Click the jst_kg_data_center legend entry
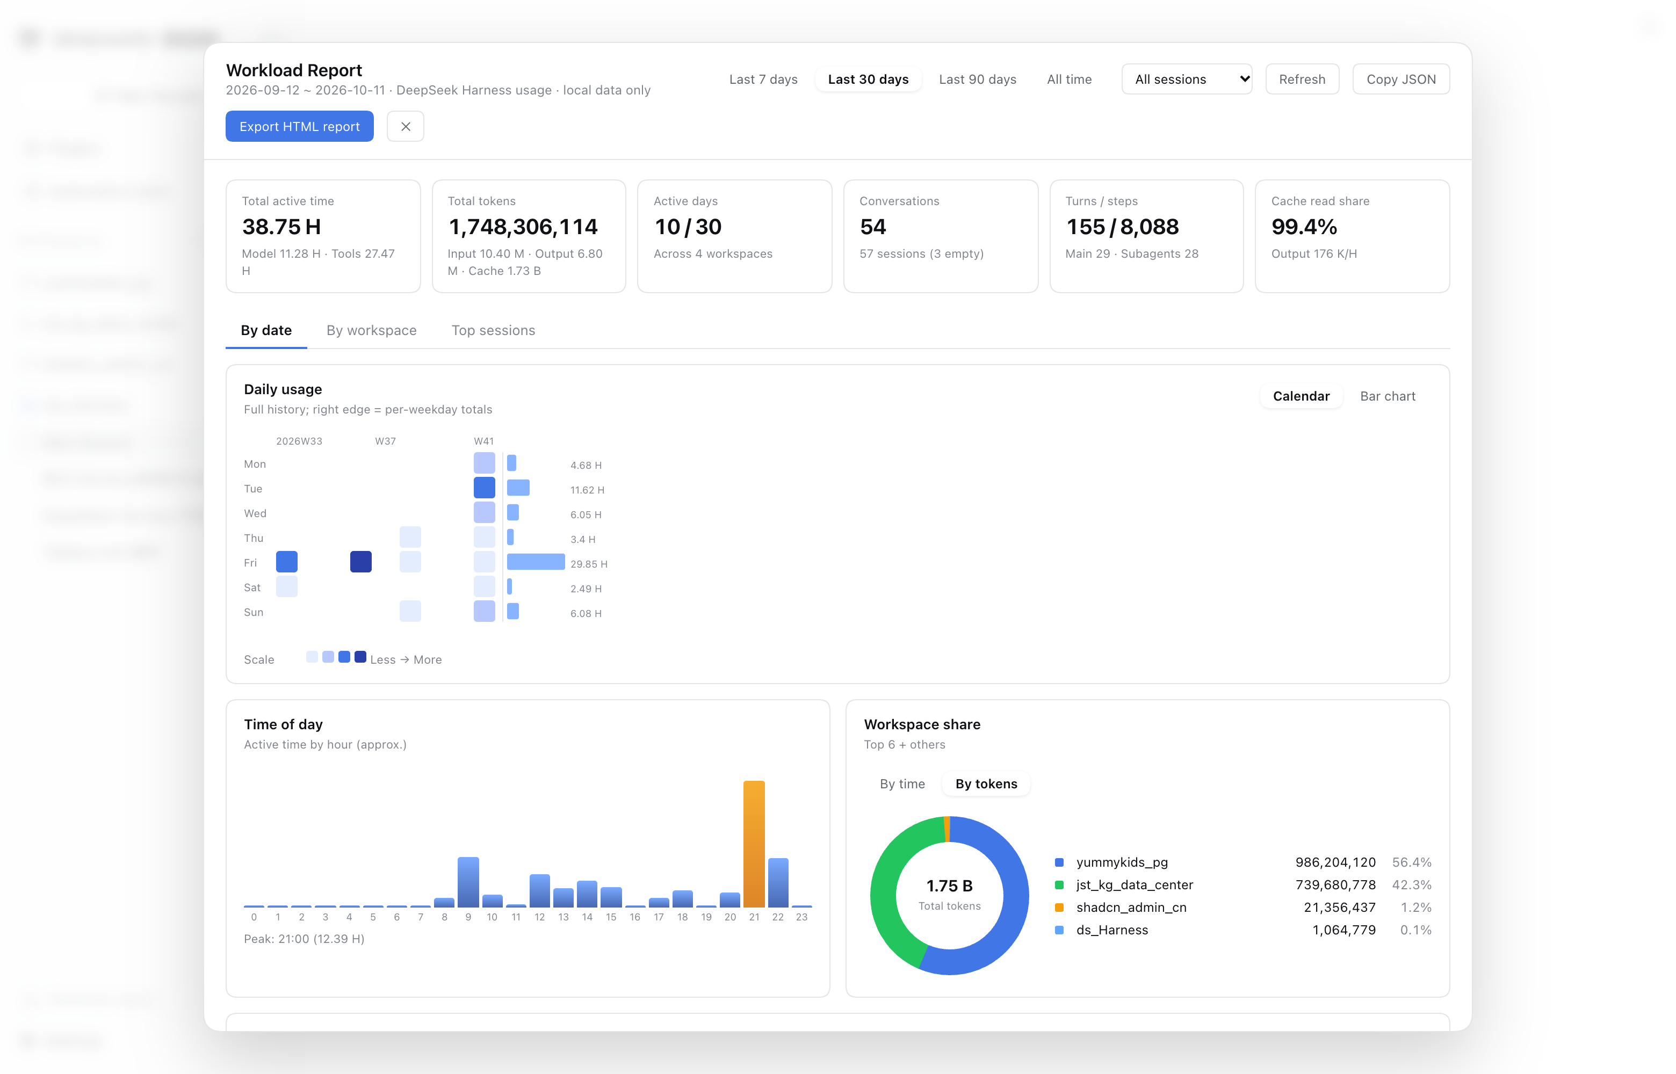The image size is (1676, 1074). 1243,884
